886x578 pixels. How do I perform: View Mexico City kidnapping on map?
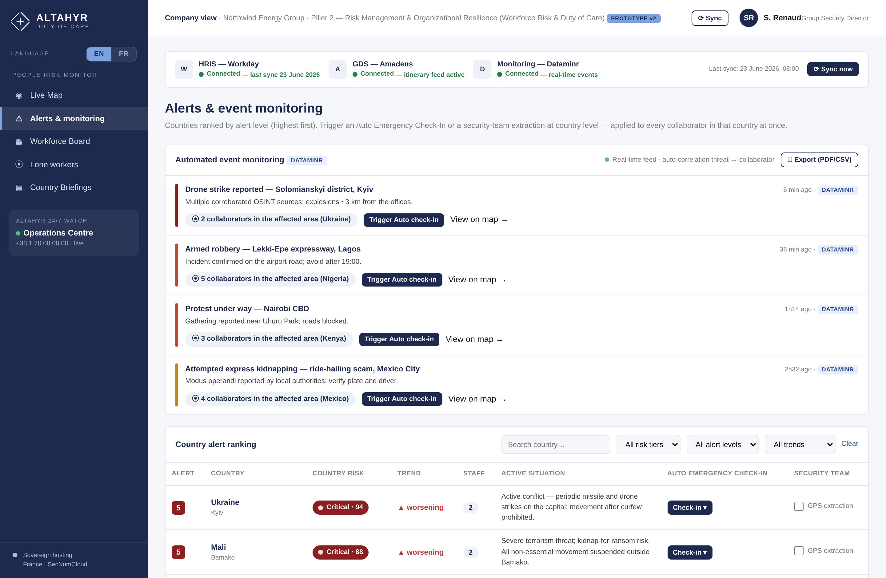(x=477, y=399)
